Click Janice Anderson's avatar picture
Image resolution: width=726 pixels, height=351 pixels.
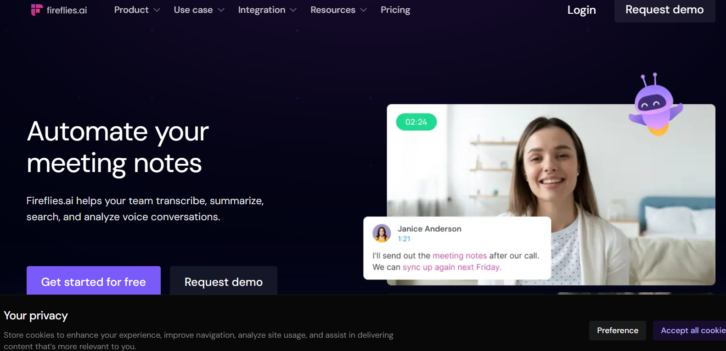pos(382,233)
